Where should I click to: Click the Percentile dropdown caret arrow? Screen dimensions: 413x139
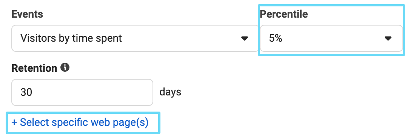(x=388, y=39)
